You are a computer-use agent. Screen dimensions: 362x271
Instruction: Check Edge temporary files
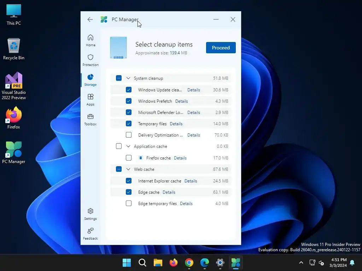click(129, 203)
